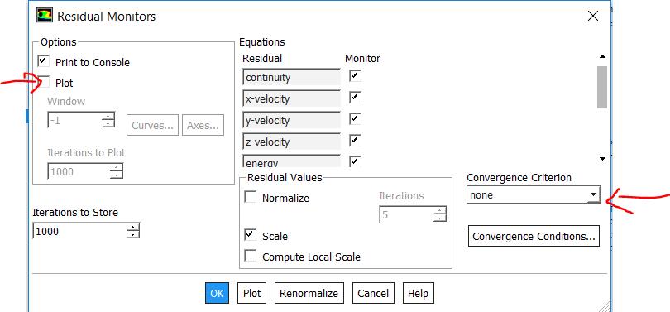Click the equations list scrollbar thumb
Image resolution: width=670 pixels, height=312 pixels.
(x=602, y=87)
